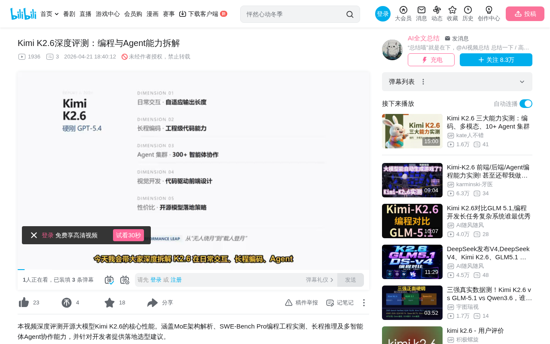
Task: Focus the search input field
Action: (x=294, y=14)
